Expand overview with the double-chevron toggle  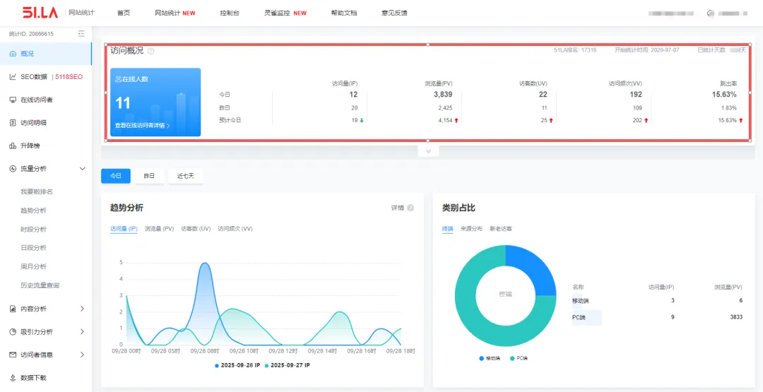pyautogui.click(x=428, y=150)
